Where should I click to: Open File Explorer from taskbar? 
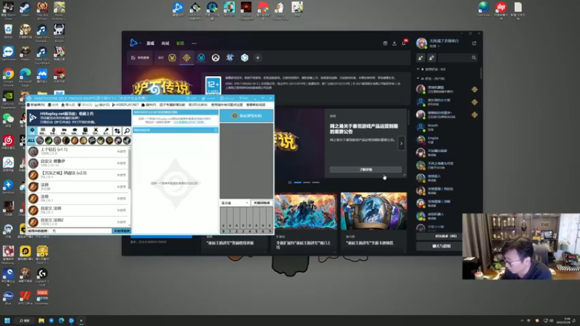click(41, 320)
